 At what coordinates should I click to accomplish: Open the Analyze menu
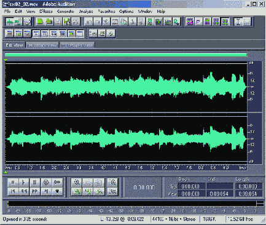pyautogui.click(x=86, y=12)
